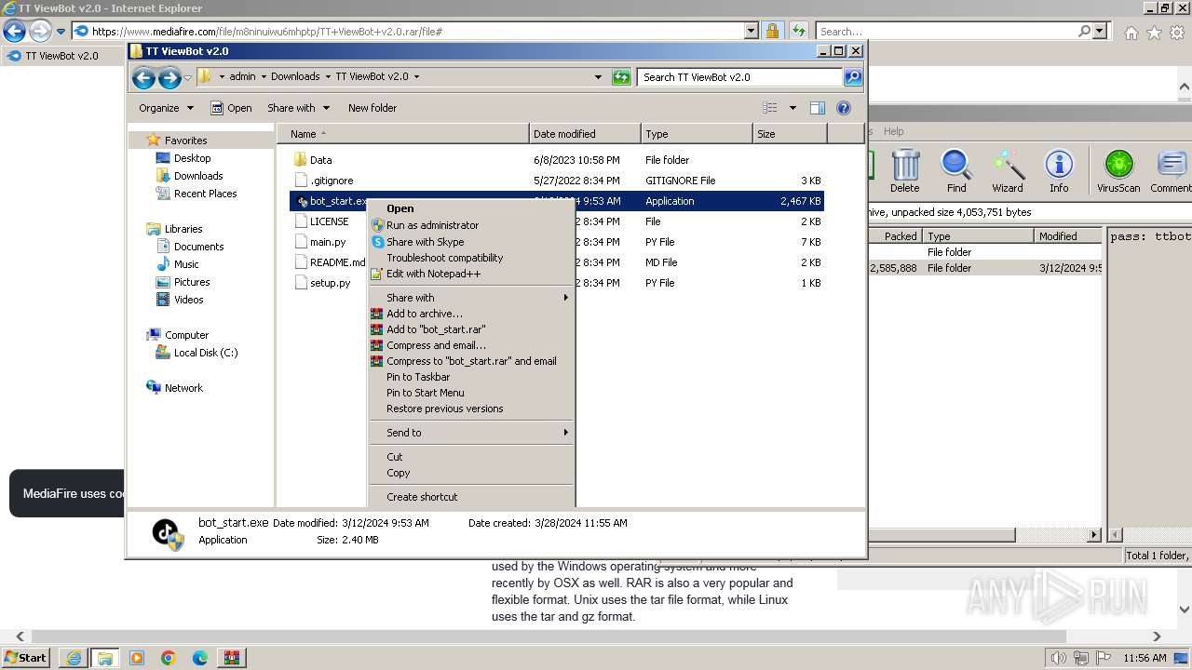Open Chrome from the taskbar
1192x670 pixels.
click(168, 658)
